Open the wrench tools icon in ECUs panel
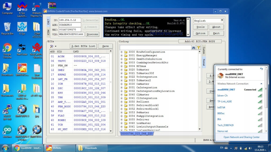271x152 pixels. (52, 46)
